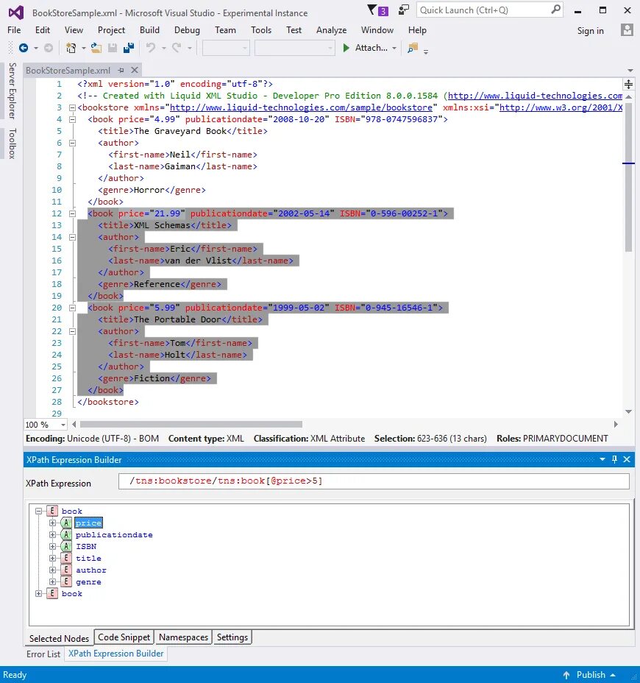Click the vertical editor scrollbar thumb

coord(628,177)
